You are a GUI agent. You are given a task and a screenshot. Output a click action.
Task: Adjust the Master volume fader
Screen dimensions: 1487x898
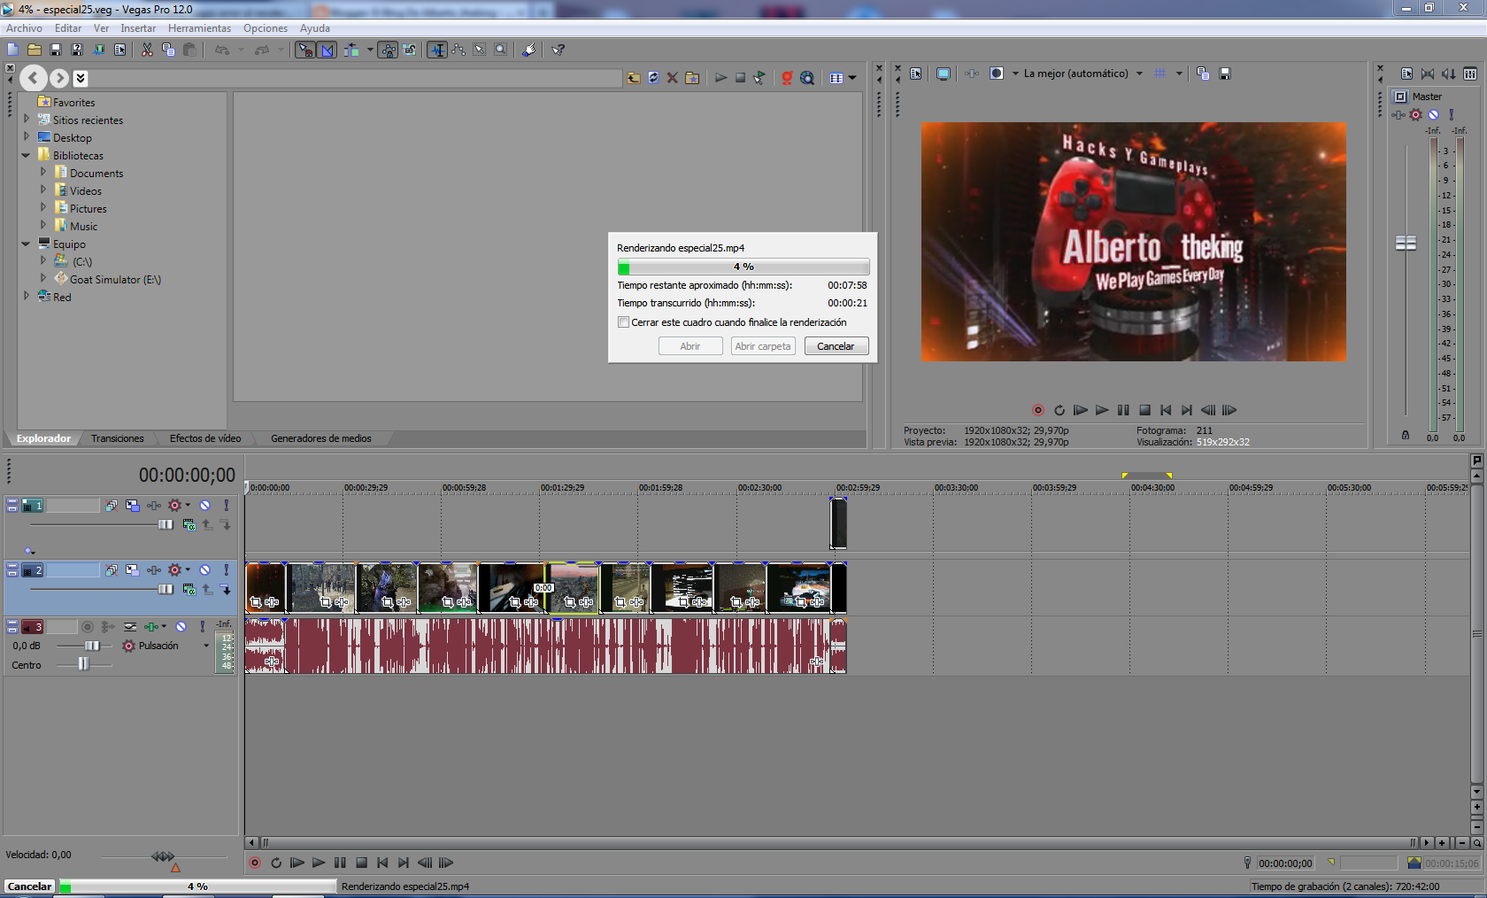1406,243
